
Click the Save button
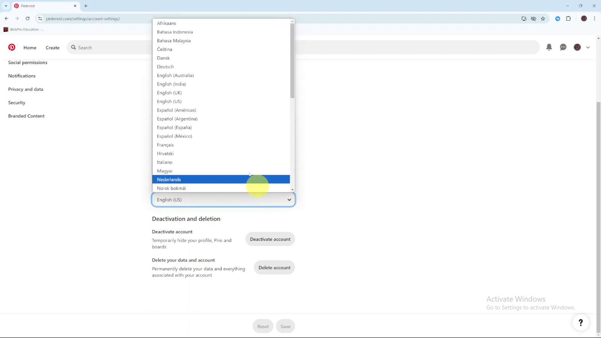pyautogui.click(x=285, y=326)
